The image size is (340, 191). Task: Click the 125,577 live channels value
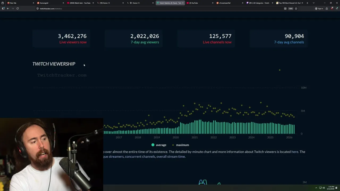(x=220, y=36)
